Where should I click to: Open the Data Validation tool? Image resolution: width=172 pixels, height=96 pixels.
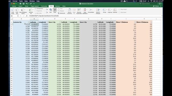(x=85, y=11)
